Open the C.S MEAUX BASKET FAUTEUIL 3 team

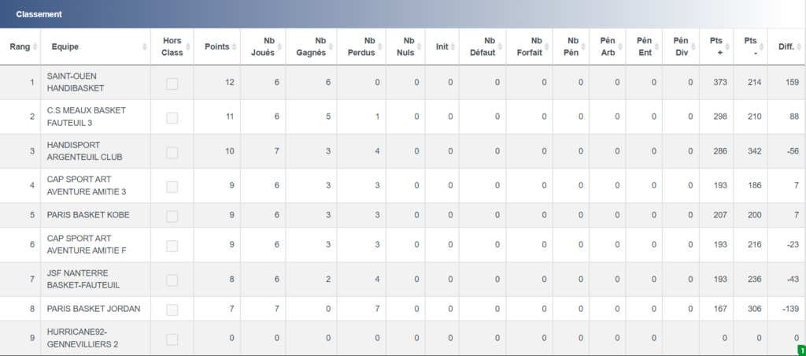[86, 117]
